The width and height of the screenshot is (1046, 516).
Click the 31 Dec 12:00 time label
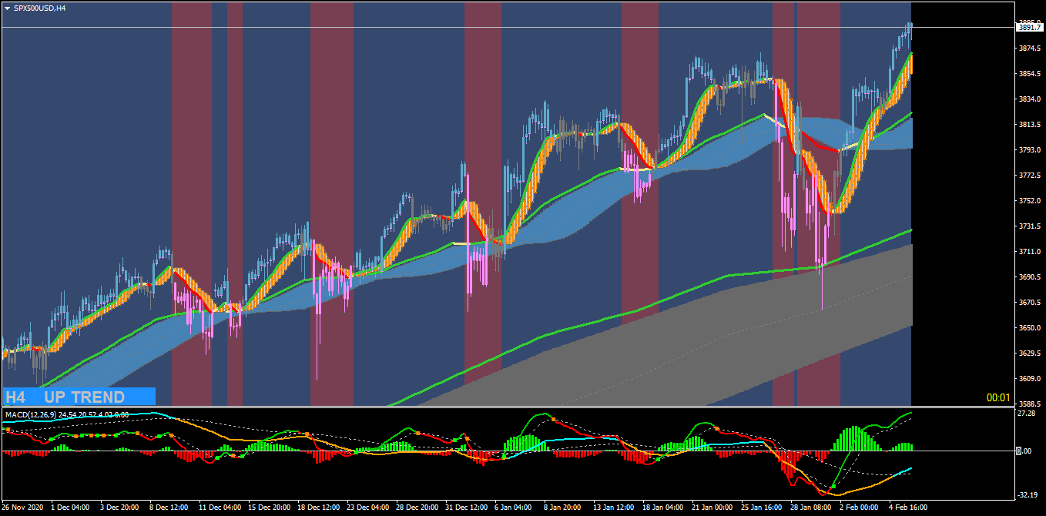[467, 508]
